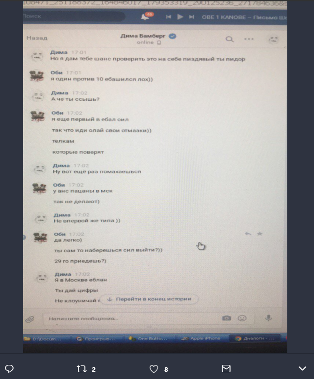Open Дима Бамберг profile from chat header
Image resolution: width=314 pixels, height=379 pixels.
[143, 36]
